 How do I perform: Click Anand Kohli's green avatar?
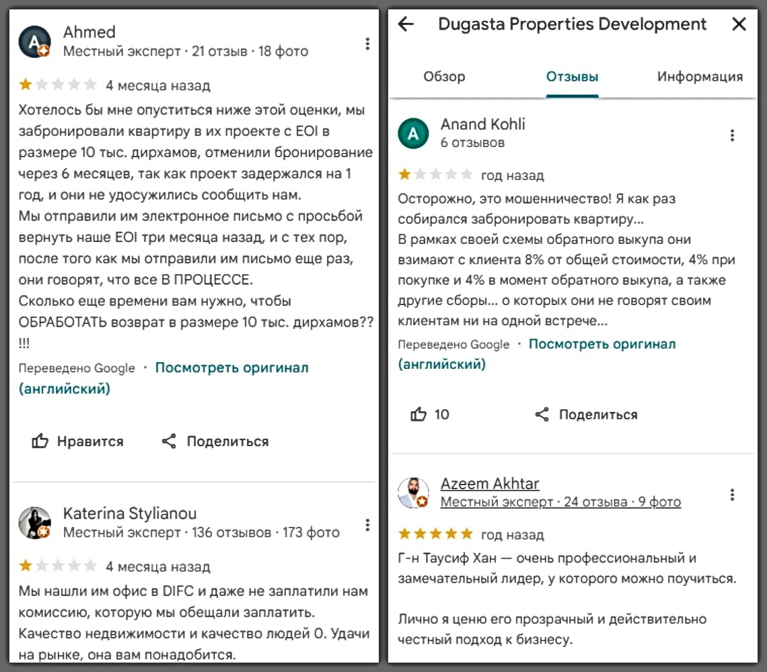click(x=413, y=134)
